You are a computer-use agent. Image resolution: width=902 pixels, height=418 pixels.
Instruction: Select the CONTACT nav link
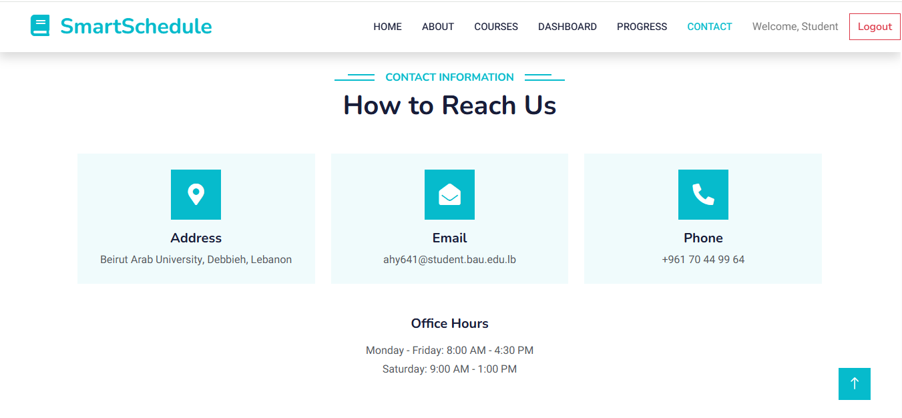[x=710, y=27]
